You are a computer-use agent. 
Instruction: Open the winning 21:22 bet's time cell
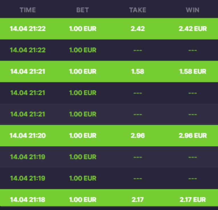coord(28,29)
